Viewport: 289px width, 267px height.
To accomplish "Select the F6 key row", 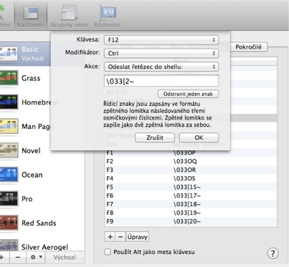I will pos(191,195).
